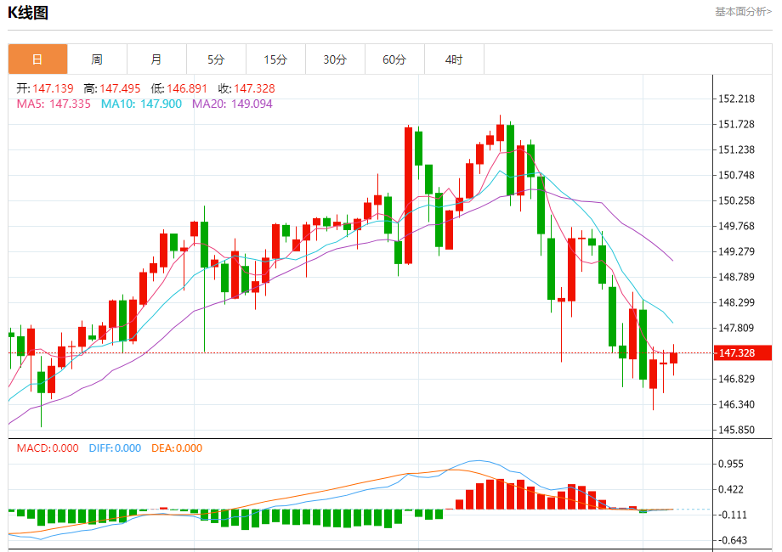
Task: Open the 15分 interval tab
Action: click(x=275, y=59)
